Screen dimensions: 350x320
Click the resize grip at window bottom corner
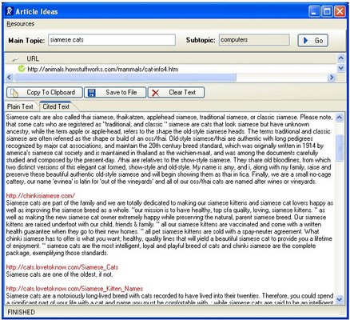pyautogui.click(x=342, y=313)
